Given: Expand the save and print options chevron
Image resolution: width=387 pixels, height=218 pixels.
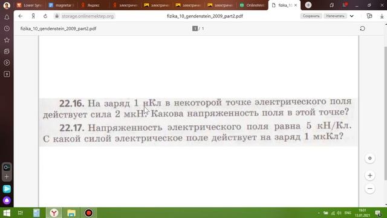Looking at the screenshot, I should tap(352, 16).
